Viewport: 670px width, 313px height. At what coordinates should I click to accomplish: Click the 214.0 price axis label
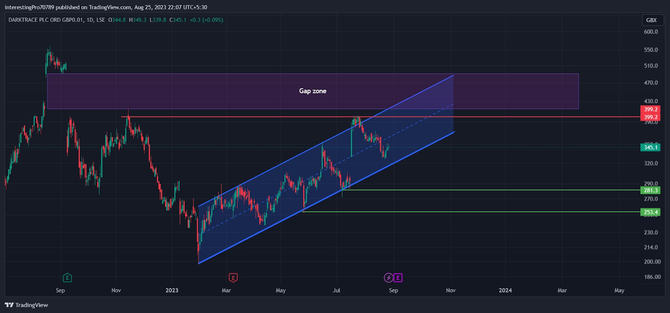(651, 248)
